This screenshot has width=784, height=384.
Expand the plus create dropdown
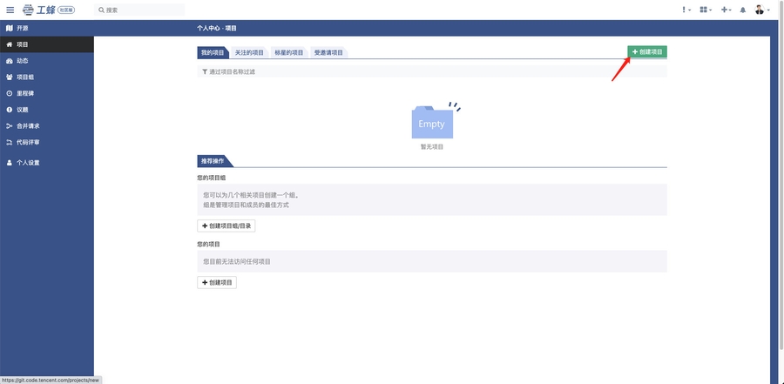pyautogui.click(x=726, y=10)
